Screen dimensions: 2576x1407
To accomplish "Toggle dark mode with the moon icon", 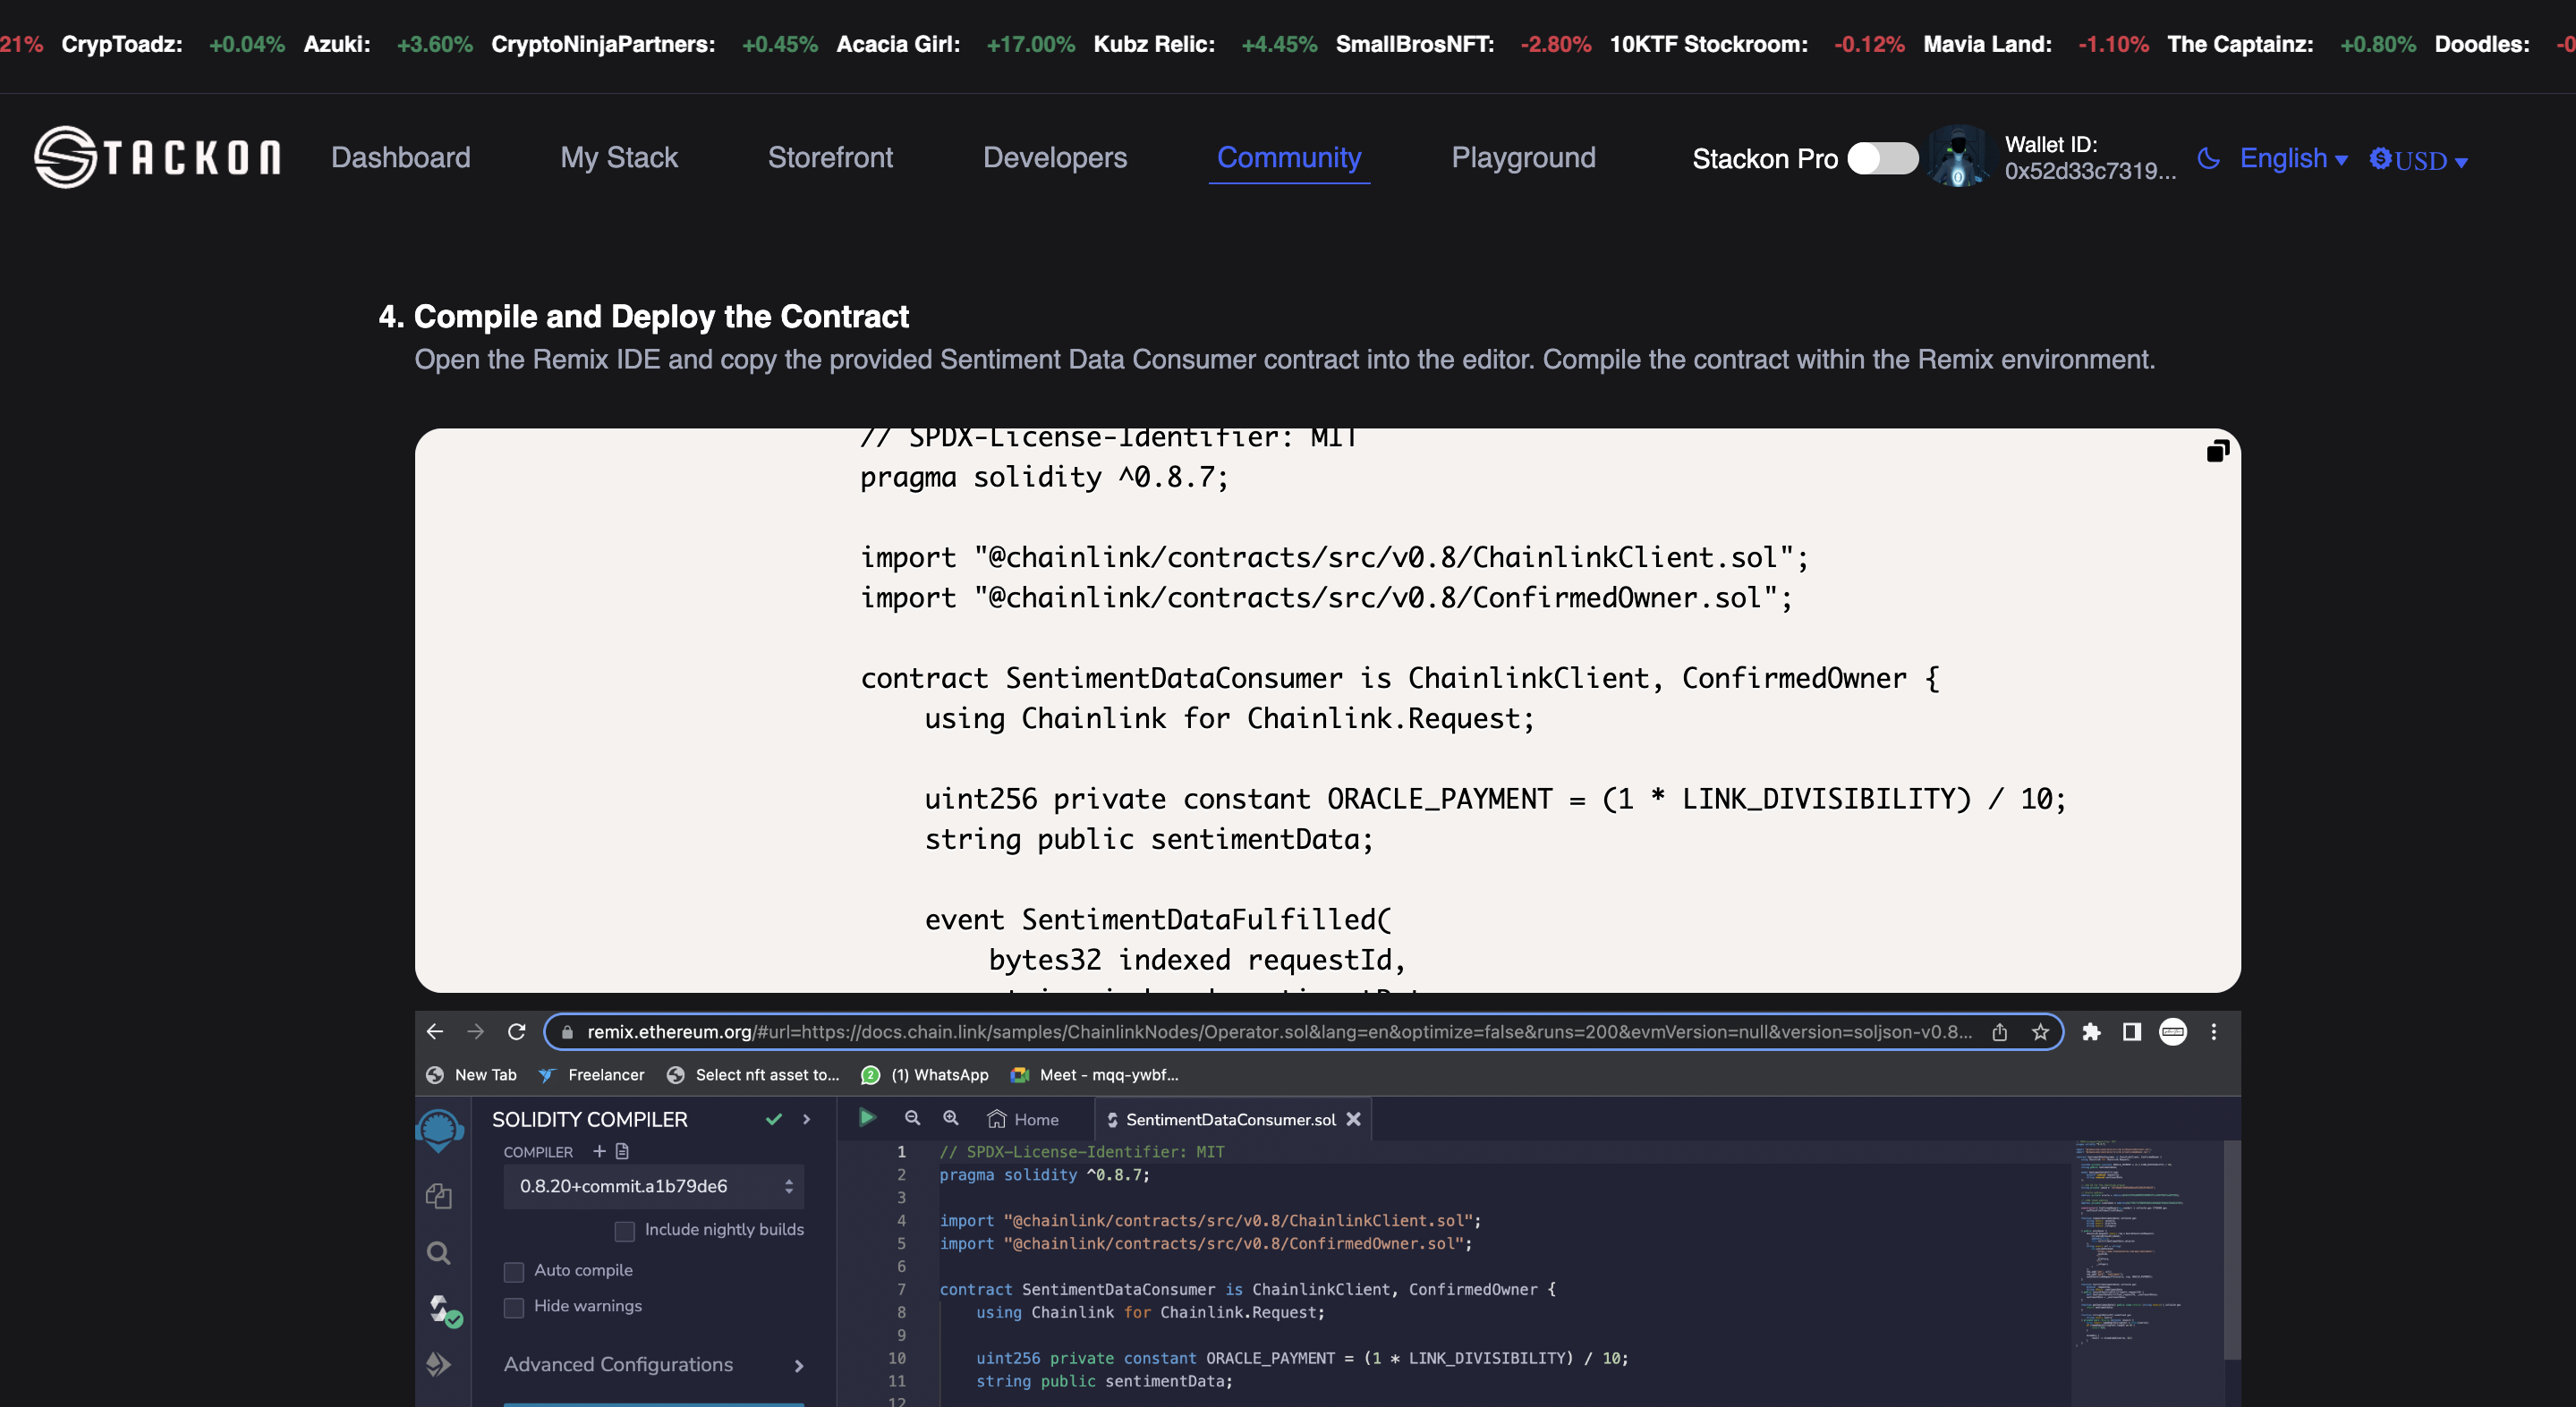I will [x=2208, y=158].
